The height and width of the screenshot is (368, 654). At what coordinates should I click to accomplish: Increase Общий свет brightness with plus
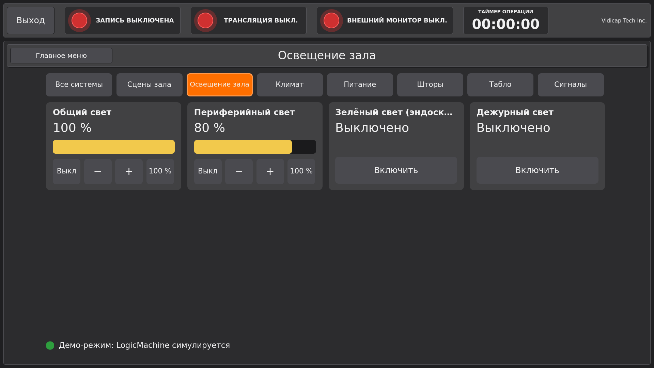tap(129, 171)
